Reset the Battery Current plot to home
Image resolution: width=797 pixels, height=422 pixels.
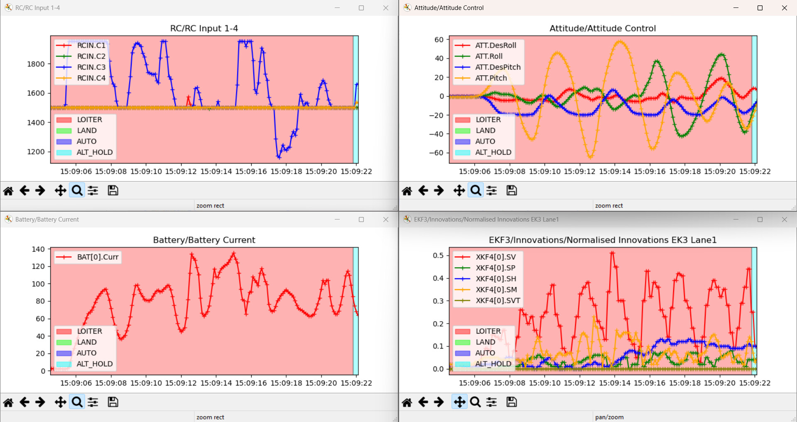pos(8,402)
